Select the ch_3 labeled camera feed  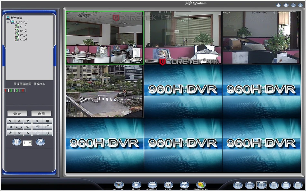261,37
